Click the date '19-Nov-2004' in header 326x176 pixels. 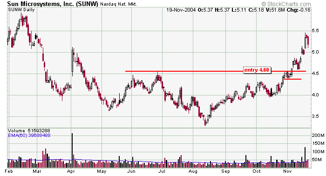181,10
